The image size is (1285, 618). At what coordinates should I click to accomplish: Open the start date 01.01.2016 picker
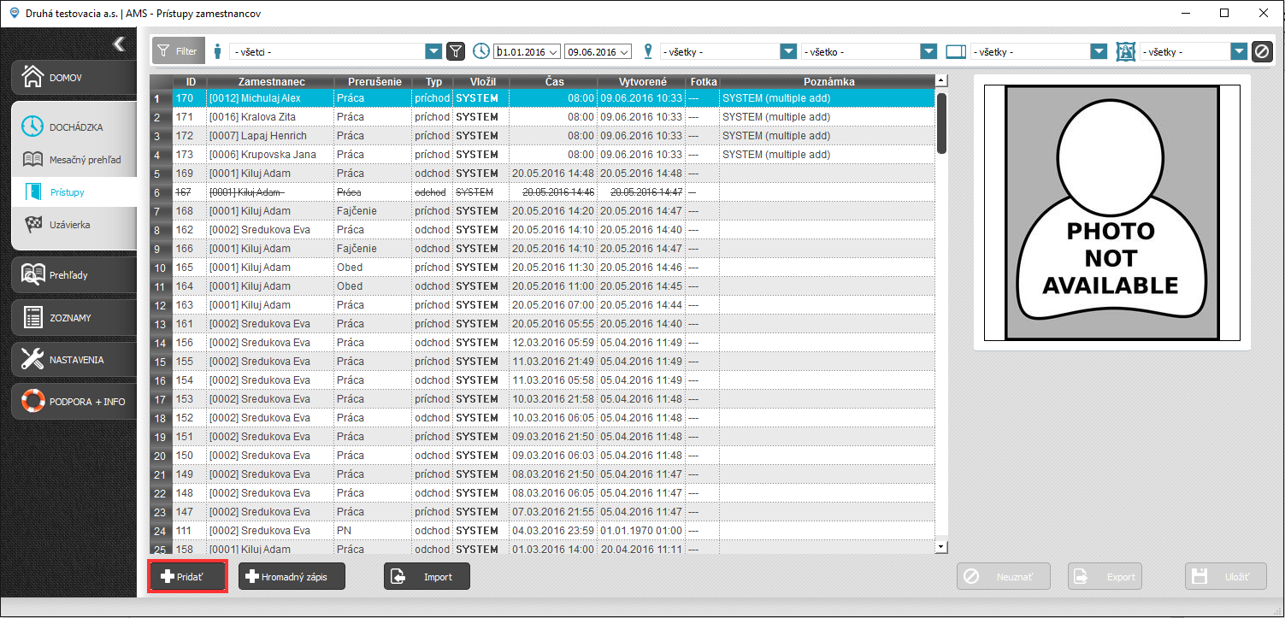point(553,52)
